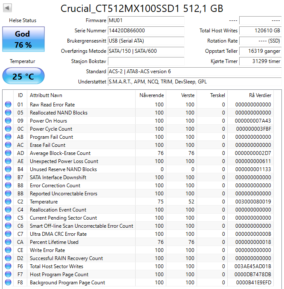Click status icon beside Unused Reserve NAND Blocks

click(x=8, y=169)
